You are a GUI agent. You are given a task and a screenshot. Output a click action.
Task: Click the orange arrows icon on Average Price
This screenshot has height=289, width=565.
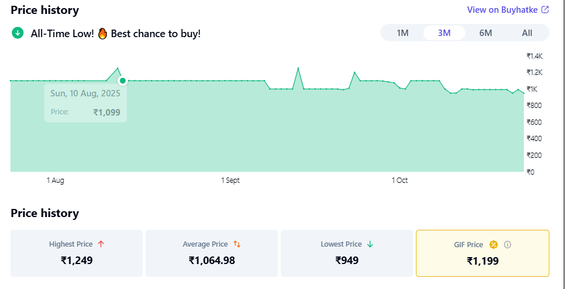point(237,244)
